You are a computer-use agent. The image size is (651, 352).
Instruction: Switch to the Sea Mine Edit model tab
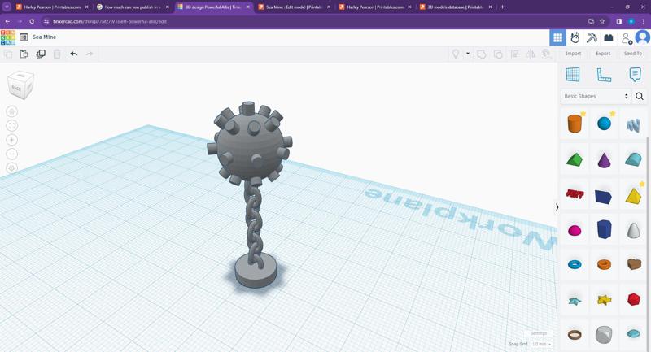pyautogui.click(x=294, y=7)
